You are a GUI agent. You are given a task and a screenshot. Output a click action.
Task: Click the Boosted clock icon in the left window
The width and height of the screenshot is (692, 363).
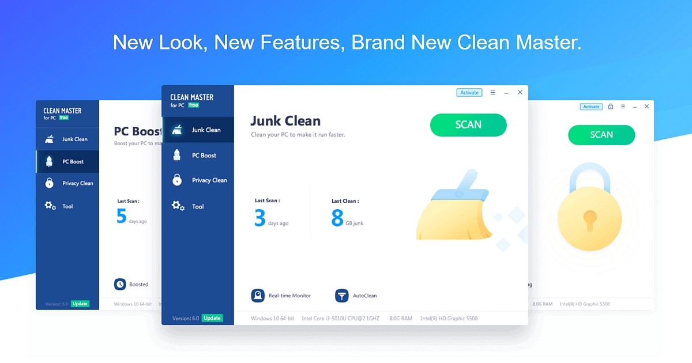point(120,284)
